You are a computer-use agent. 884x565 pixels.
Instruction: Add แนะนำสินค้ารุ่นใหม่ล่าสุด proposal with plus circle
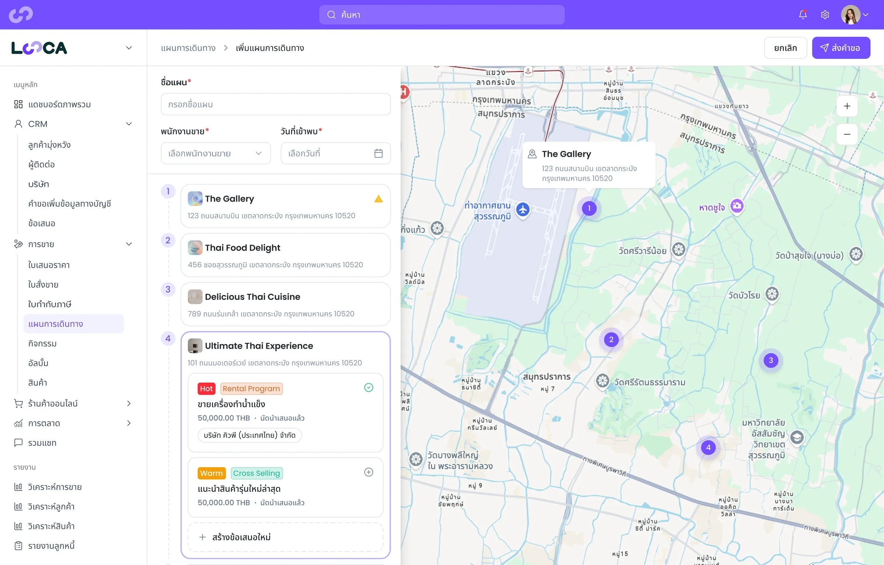(x=368, y=472)
